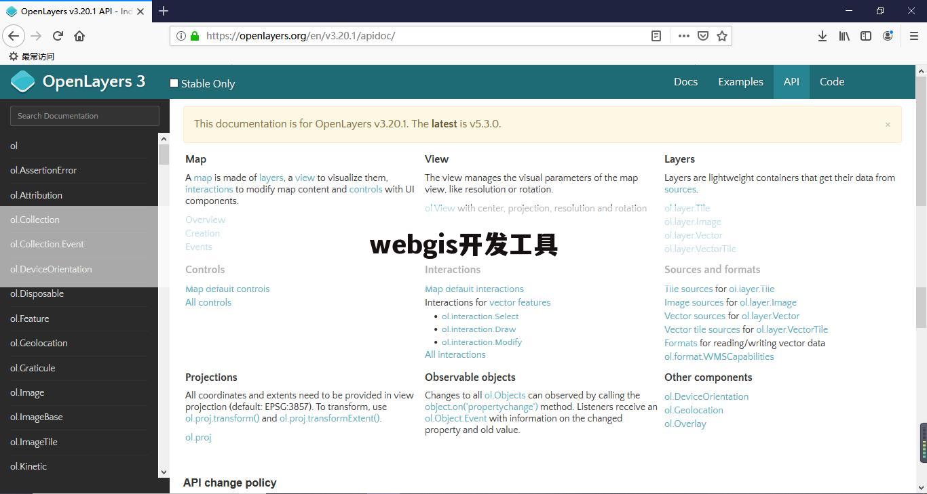The height and width of the screenshot is (494, 927).
Task: Open the page actions menu (three dots)
Action: pyautogui.click(x=683, y=36)
